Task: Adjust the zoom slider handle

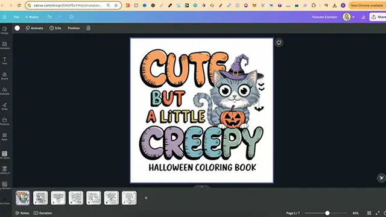Action: [x=327, y=213]
